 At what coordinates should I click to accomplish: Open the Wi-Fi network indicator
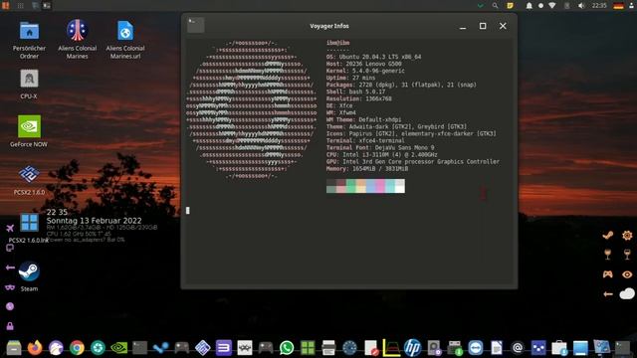click(x=551, y=6)
